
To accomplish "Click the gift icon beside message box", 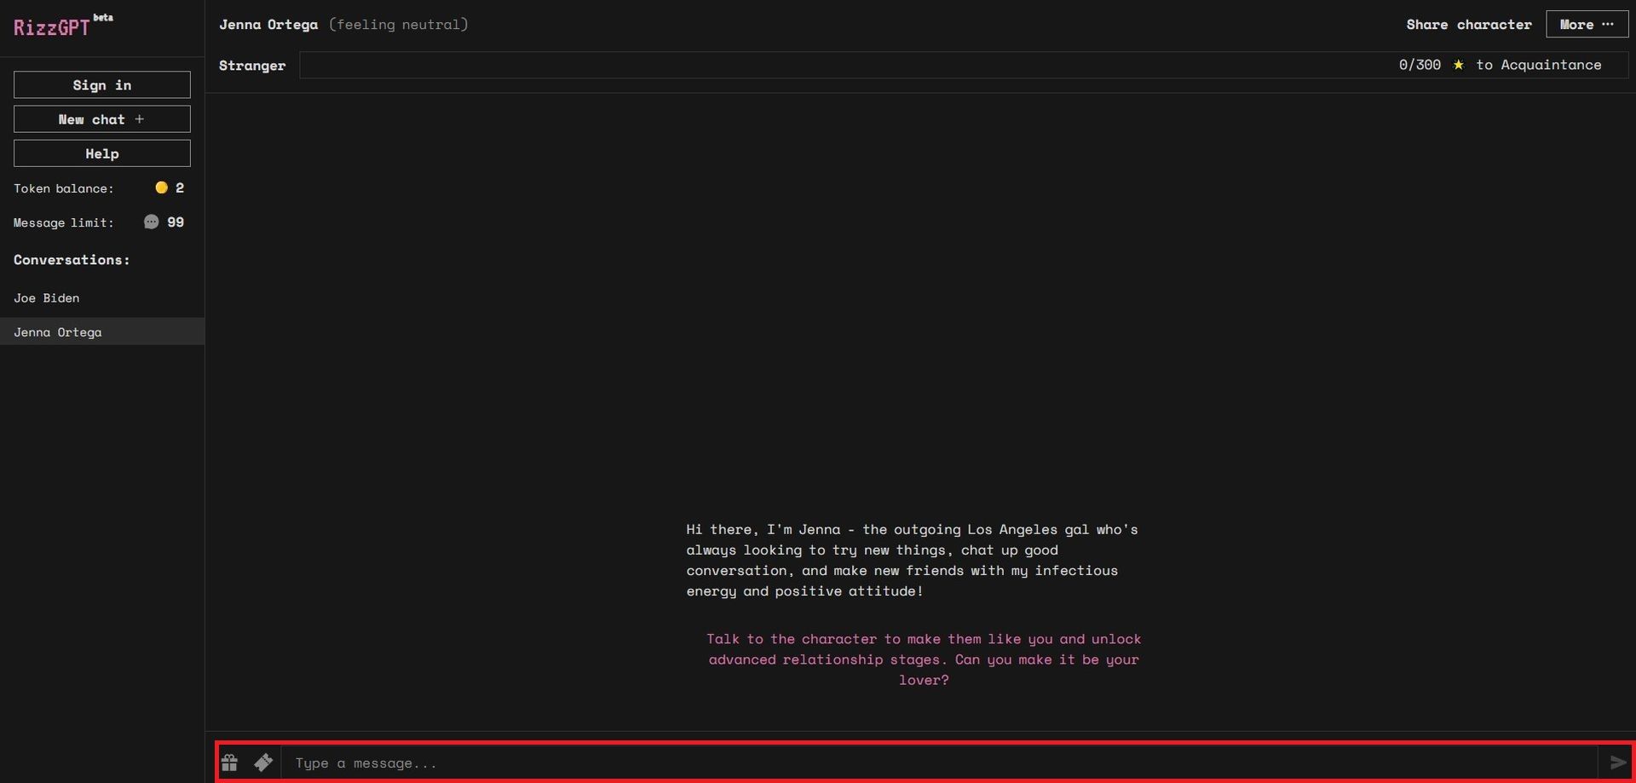I will pyautogui.click(x=229, y=763).
